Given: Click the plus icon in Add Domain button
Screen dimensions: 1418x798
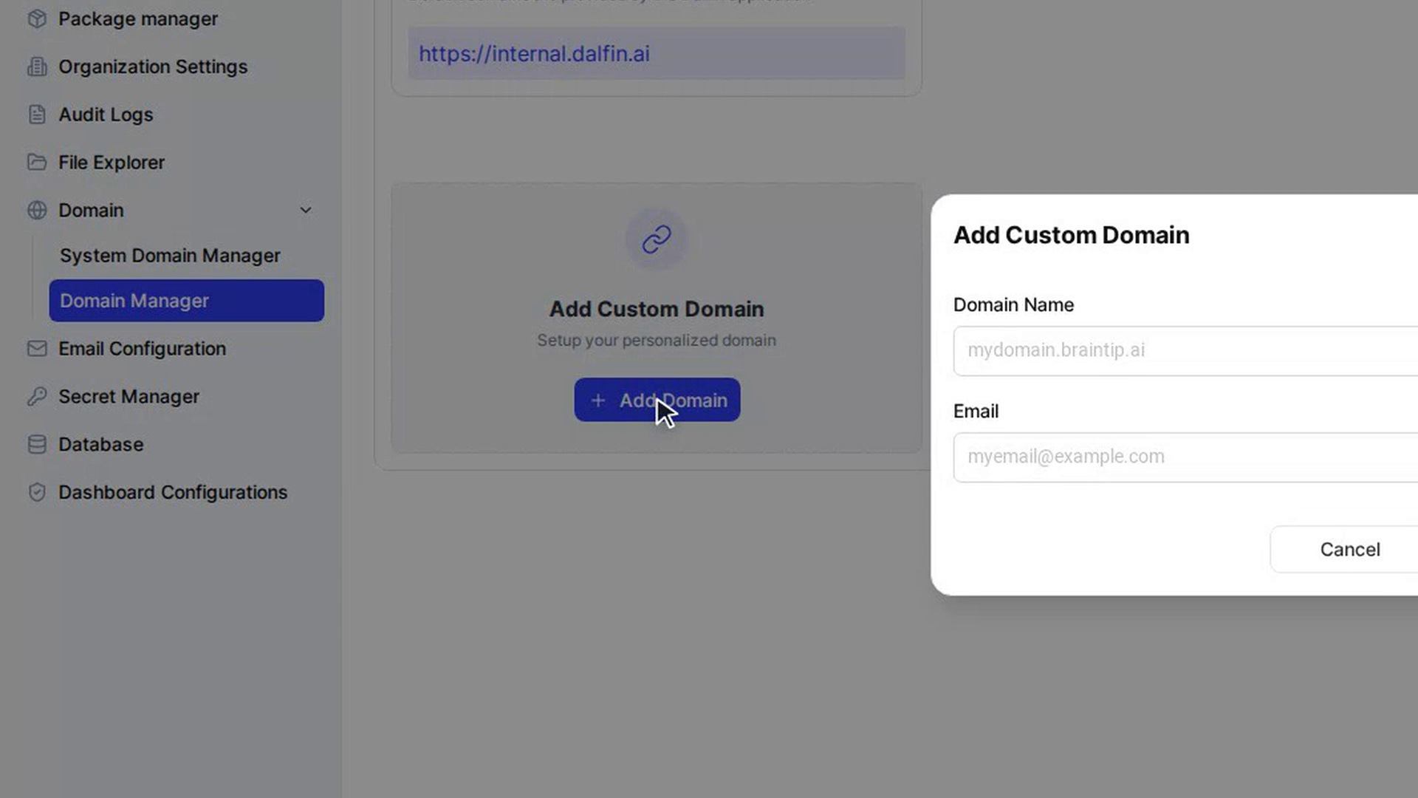Looking at the screenshot, I should pyautogui.click(x=598, y=400).
